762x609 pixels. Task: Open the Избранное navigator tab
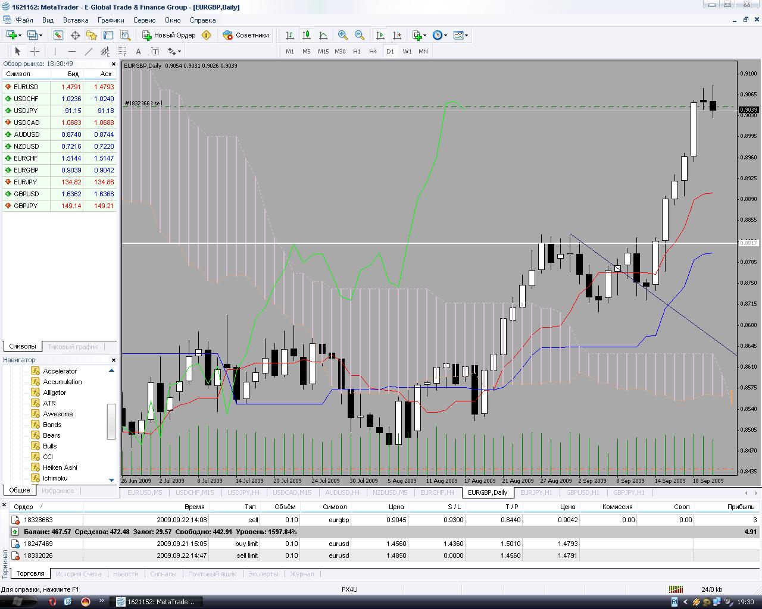click(x=58, y=491)
